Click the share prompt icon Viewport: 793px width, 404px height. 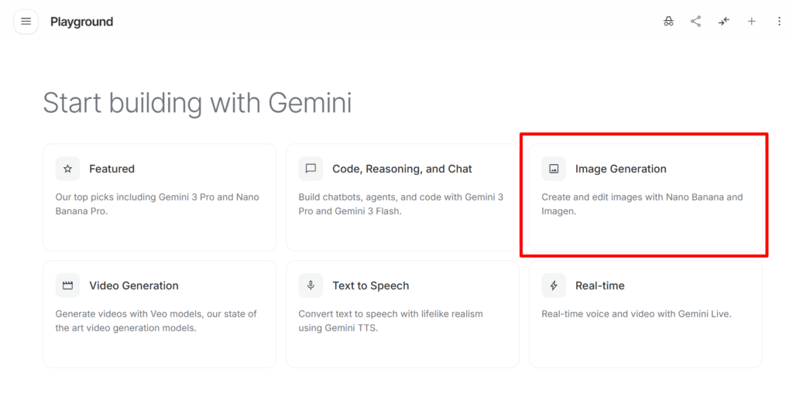click(695, 22)
